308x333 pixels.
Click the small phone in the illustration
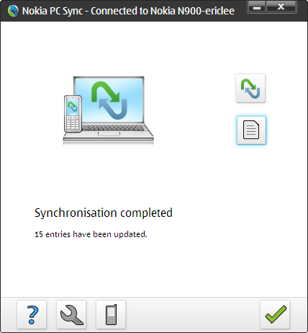(x=73, y=114)
